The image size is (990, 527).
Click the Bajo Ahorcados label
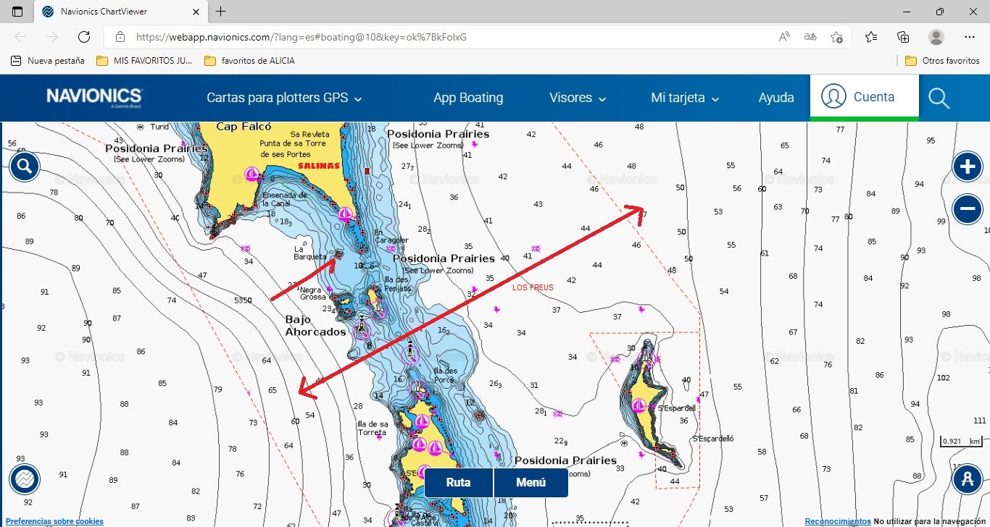point(315,326)
